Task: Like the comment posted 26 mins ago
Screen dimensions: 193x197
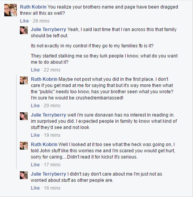Action: pos(24,21)
